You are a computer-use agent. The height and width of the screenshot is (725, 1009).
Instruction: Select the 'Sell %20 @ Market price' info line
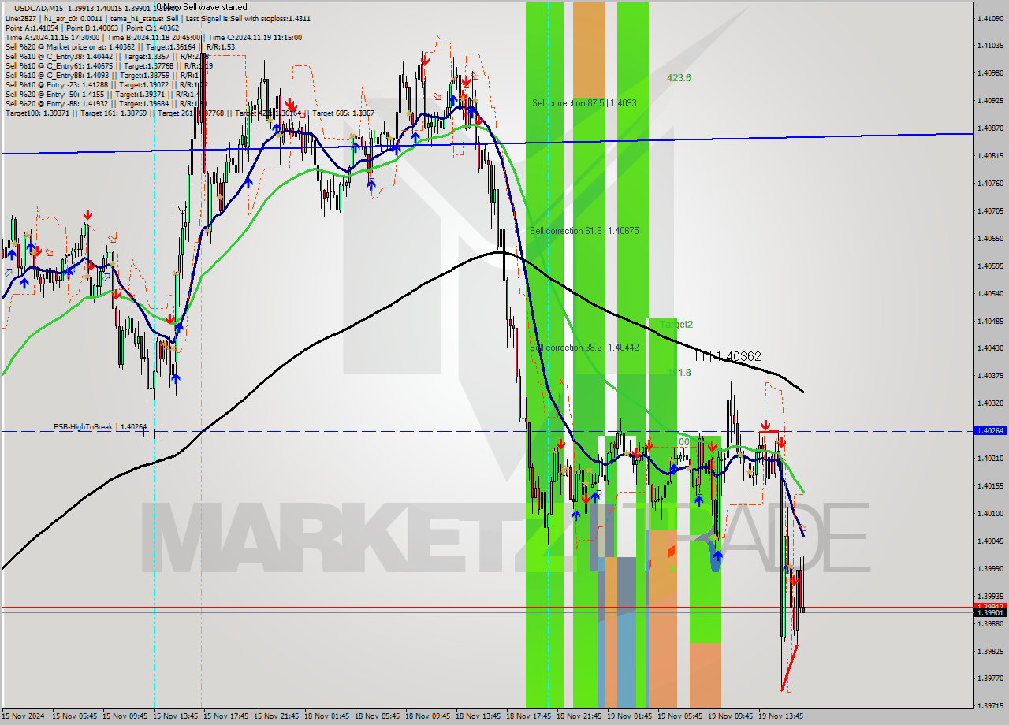pos(120,46)
